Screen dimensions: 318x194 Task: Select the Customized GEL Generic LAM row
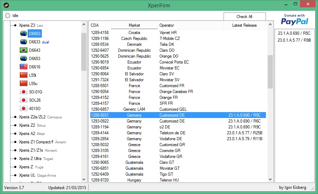178,109
